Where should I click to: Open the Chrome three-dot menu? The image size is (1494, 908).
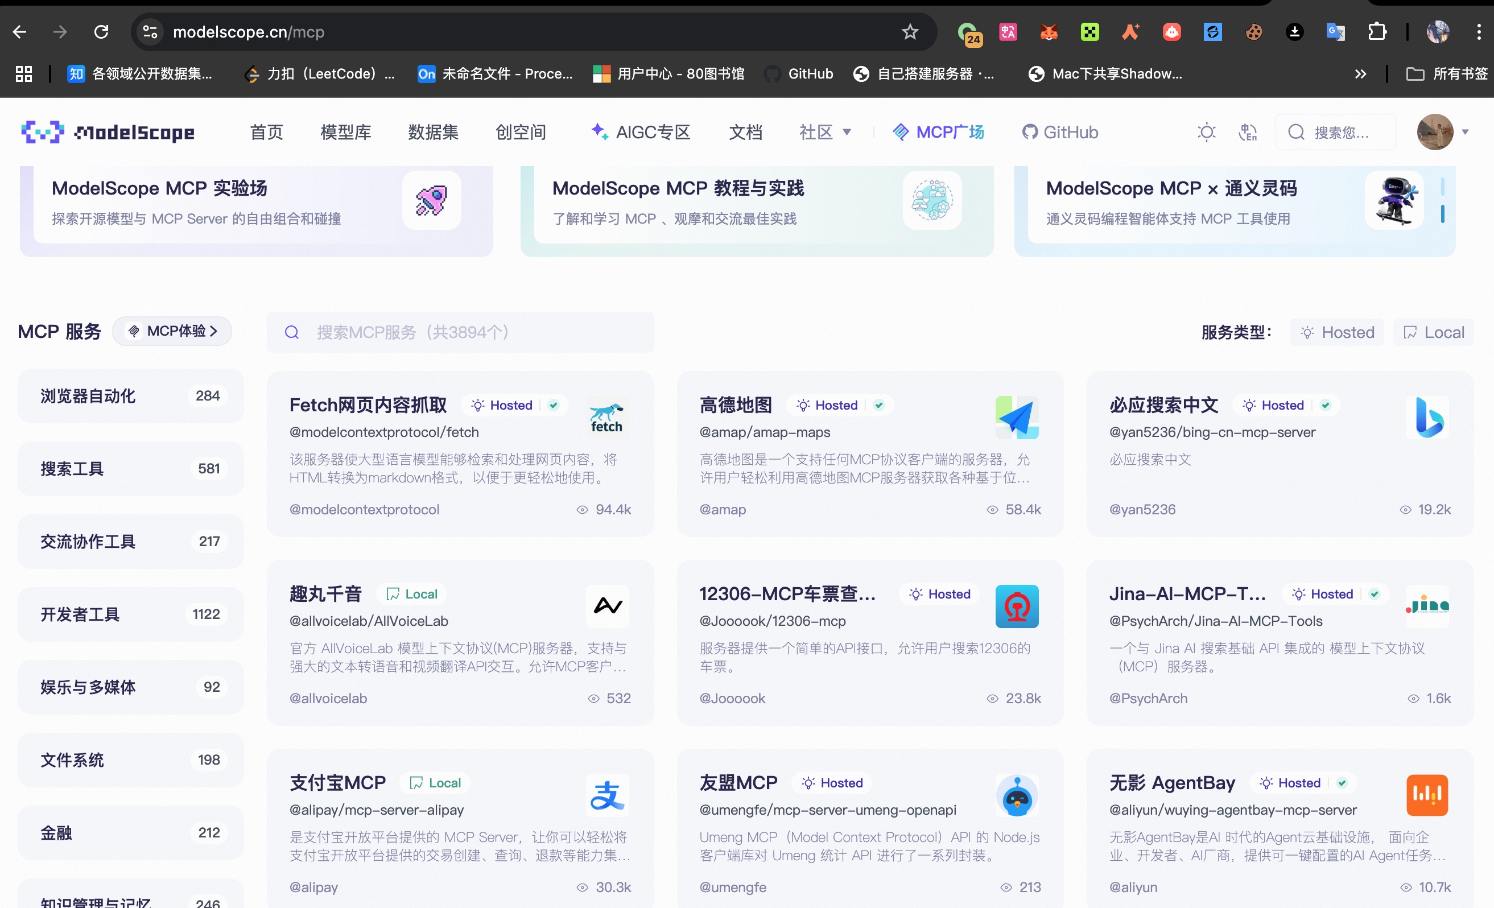(1479, 31)
